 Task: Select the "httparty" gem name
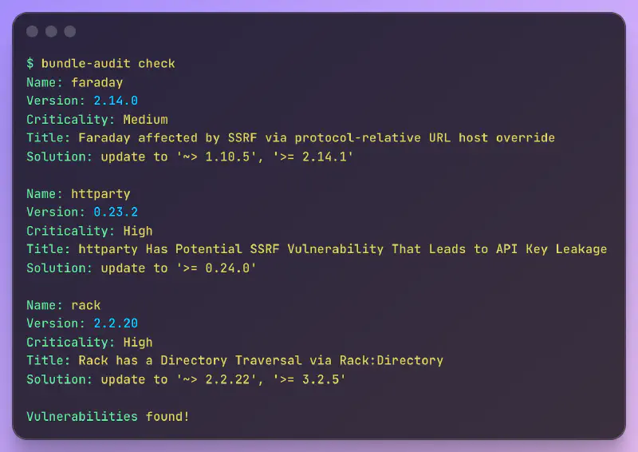pyautogui.click(x=100, y=193)
